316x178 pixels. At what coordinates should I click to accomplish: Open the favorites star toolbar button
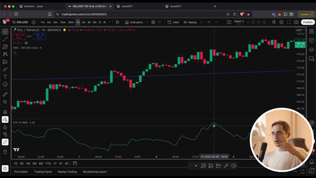click(5, 168)
